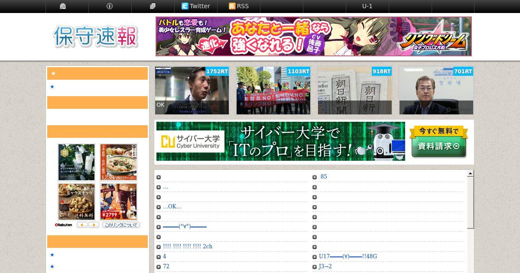Open the ━━(°∀°)━━ headline link
The height and width of the screenshot is (273, 520).
click(185, 226)
